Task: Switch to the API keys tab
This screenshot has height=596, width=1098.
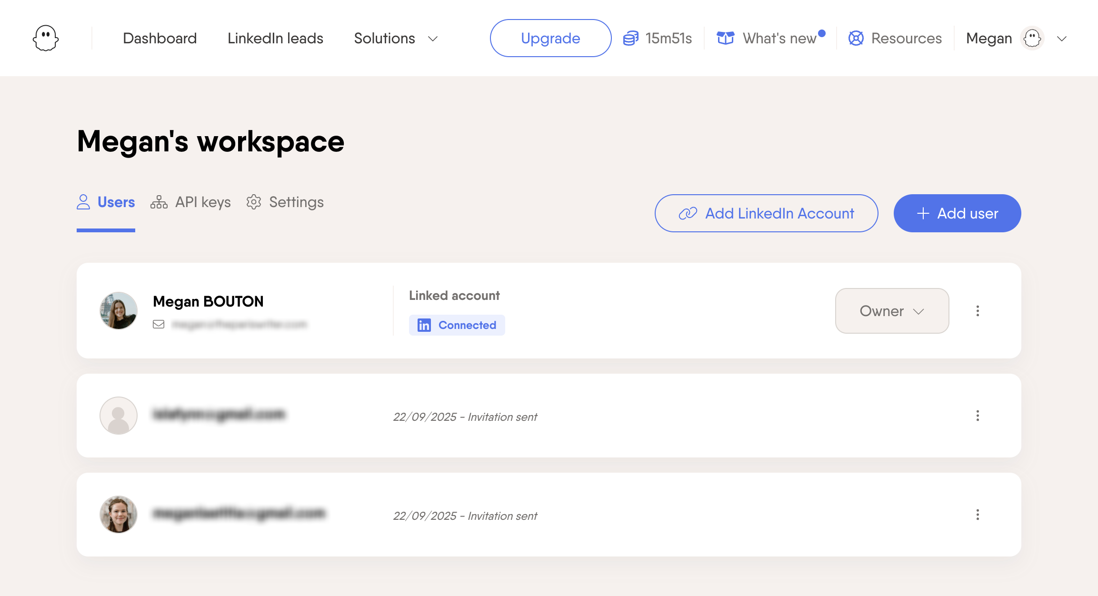Action: (191, 202)
